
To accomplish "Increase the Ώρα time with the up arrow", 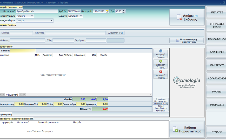I will click(124, 11).
